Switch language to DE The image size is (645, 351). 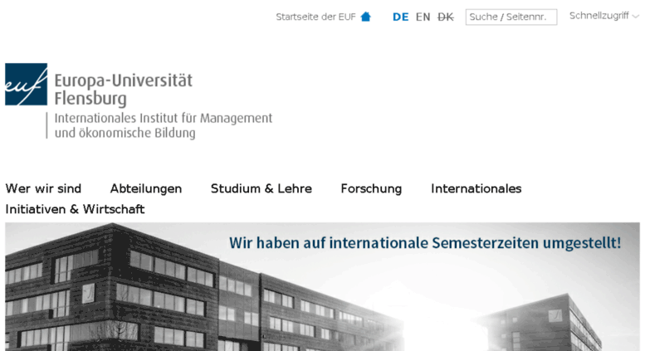click(401, 17)
